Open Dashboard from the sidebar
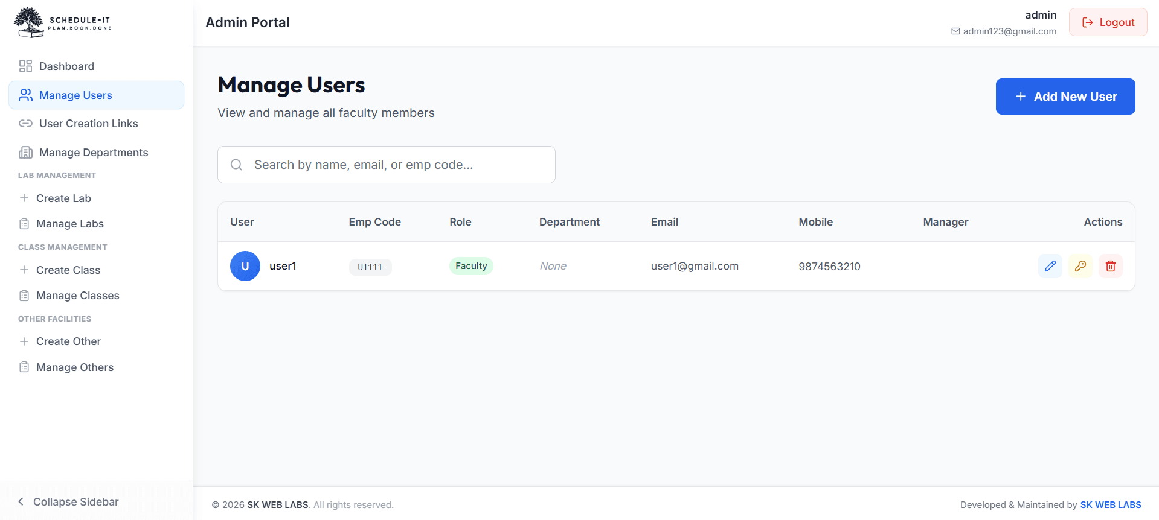 [96, 66]
